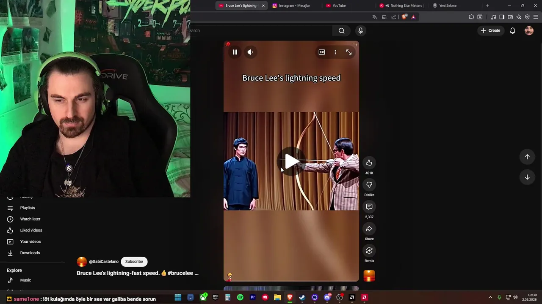Screen dimensions: 542x304
Task: Click the install app icon in address bar
Action: pyautogui.click(x=384, y=17)
